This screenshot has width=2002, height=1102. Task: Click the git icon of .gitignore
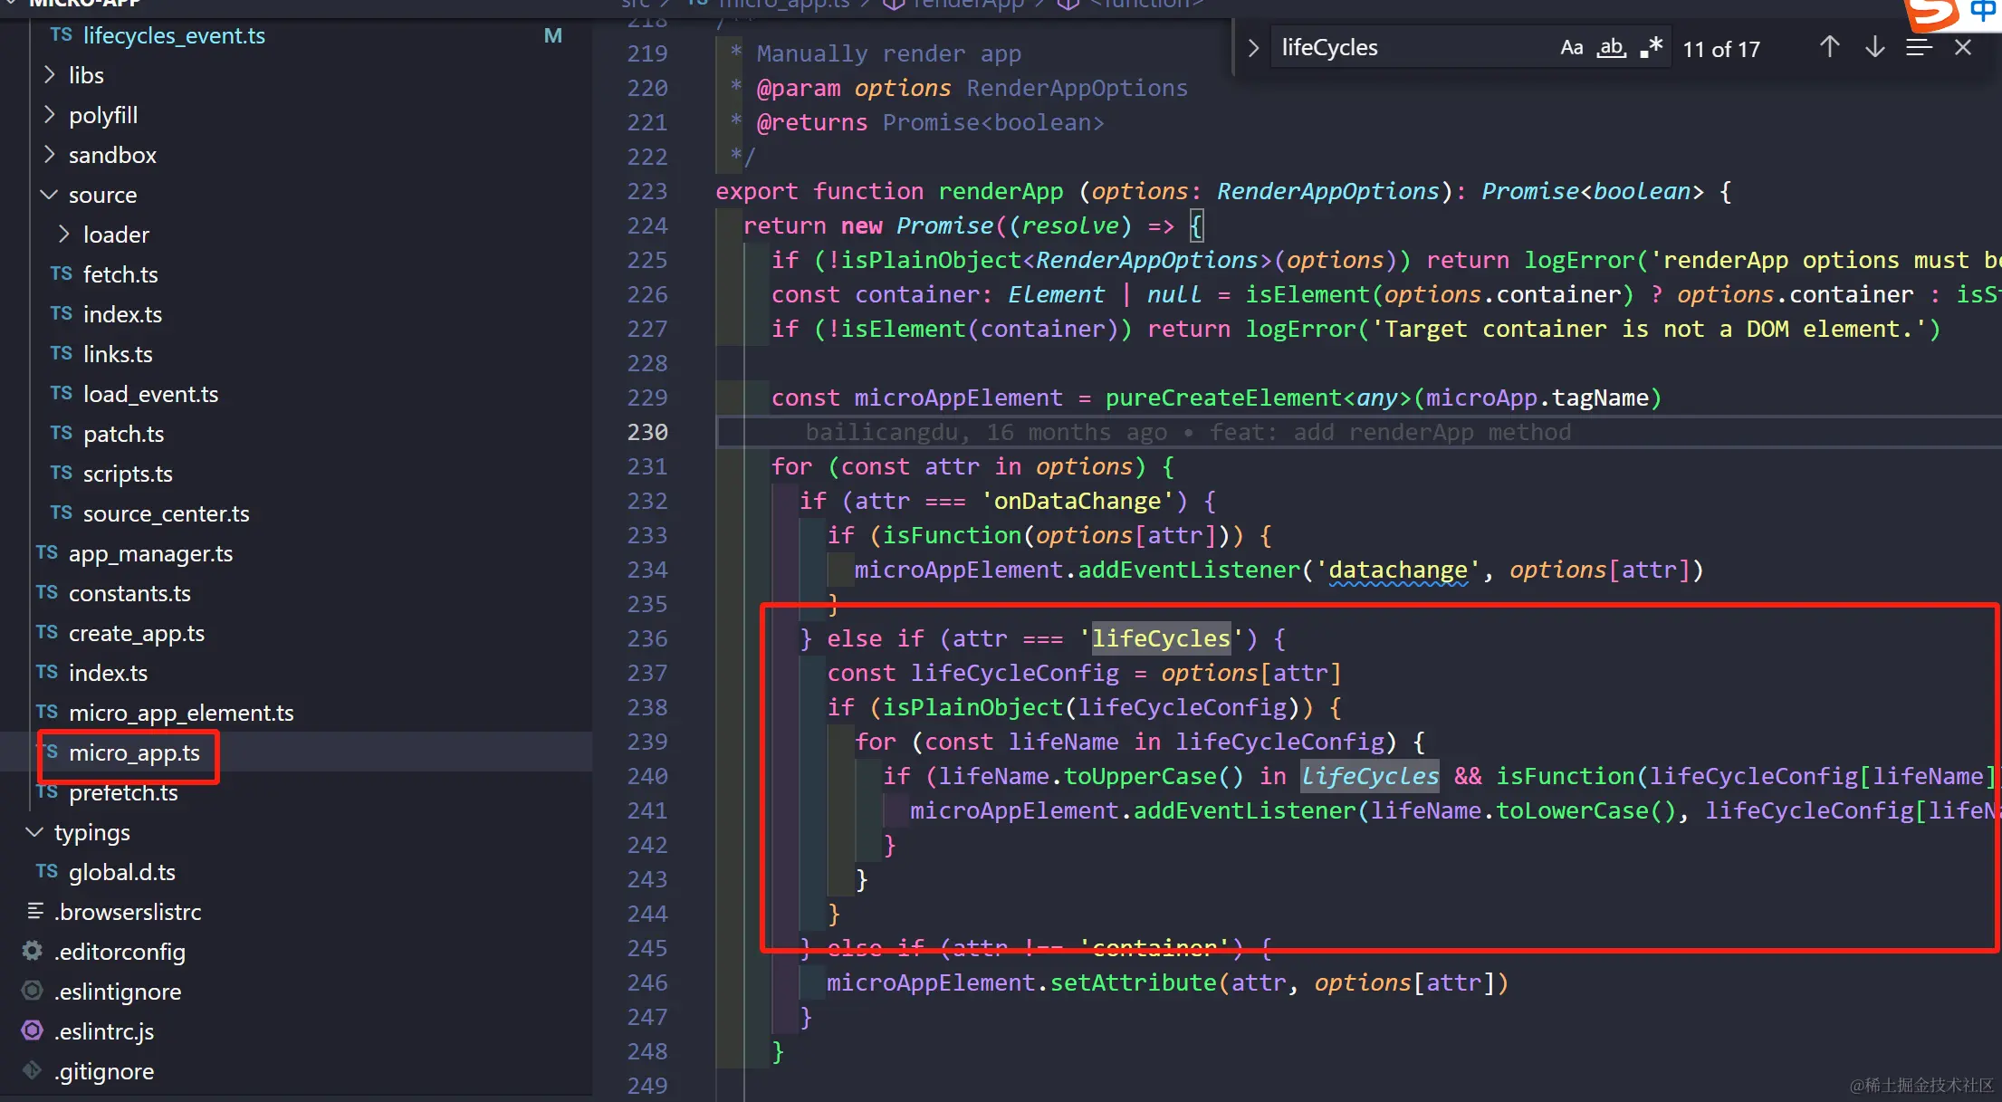pos(33,1070)
